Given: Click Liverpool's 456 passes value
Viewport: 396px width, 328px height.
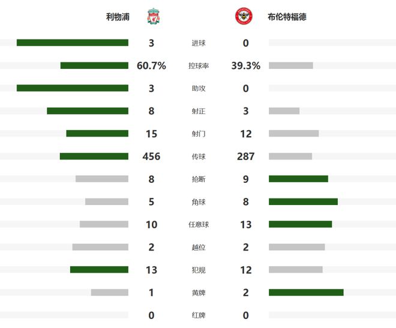Looking at the screenshot, I should pos(151,157).
